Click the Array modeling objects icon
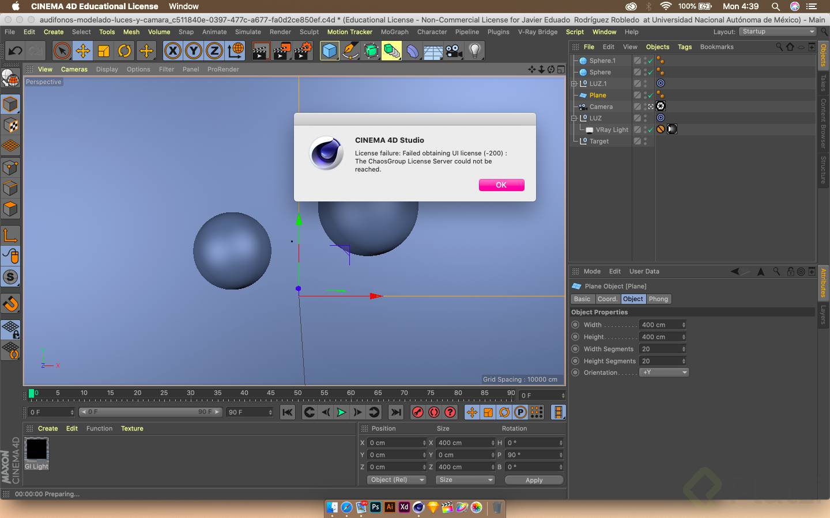 (392, 51)
